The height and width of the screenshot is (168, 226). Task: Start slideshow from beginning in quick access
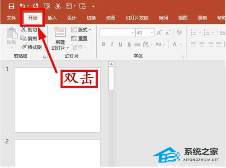(47, 6)
